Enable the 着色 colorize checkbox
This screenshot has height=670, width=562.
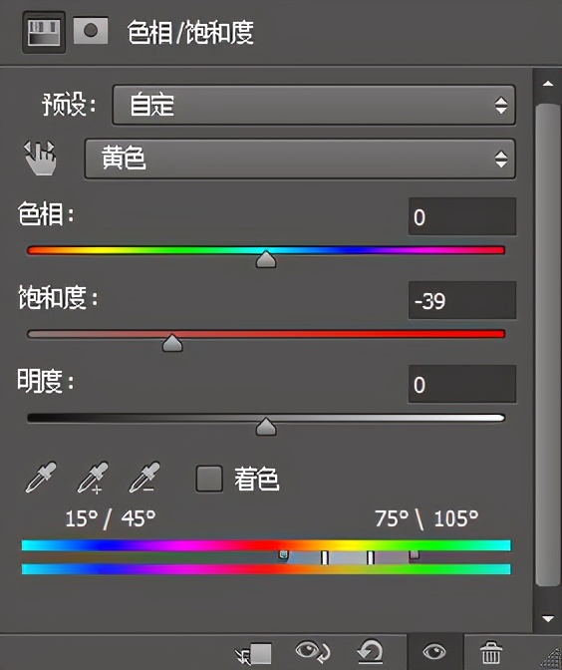click(x=209, y=479)
